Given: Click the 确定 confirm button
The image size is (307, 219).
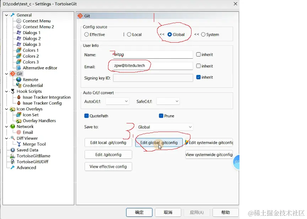Looking at the screenshot, I should tap(139, 212).
